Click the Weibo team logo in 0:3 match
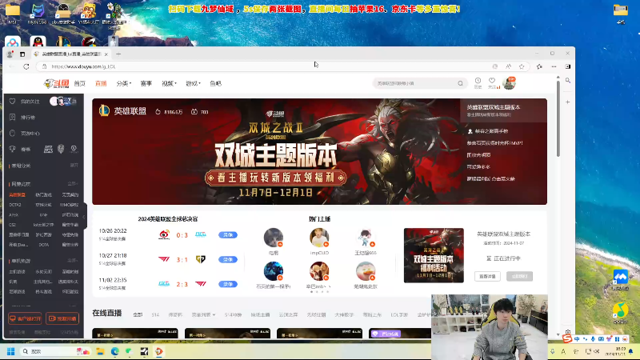The width and height of the screenshot is (640, 360). click(x=164, y=234)
